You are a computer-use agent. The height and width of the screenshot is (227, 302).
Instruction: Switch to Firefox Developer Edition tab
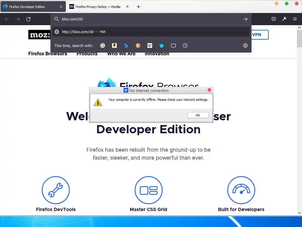tap(33, 7)
